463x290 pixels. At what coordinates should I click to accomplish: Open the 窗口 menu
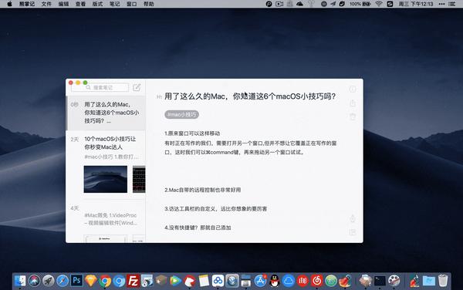point(132,4)
